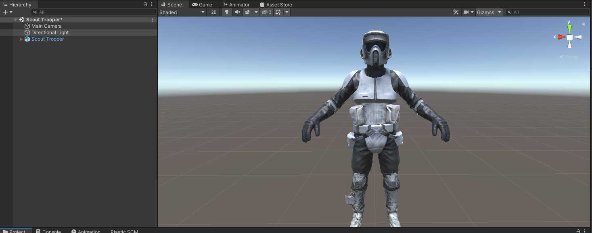Toggle the grid visibility icon
Screen dimensions: 592x233
[x=278, y=12]
